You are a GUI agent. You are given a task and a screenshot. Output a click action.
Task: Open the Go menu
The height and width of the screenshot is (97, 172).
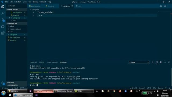tap(30, 2)
